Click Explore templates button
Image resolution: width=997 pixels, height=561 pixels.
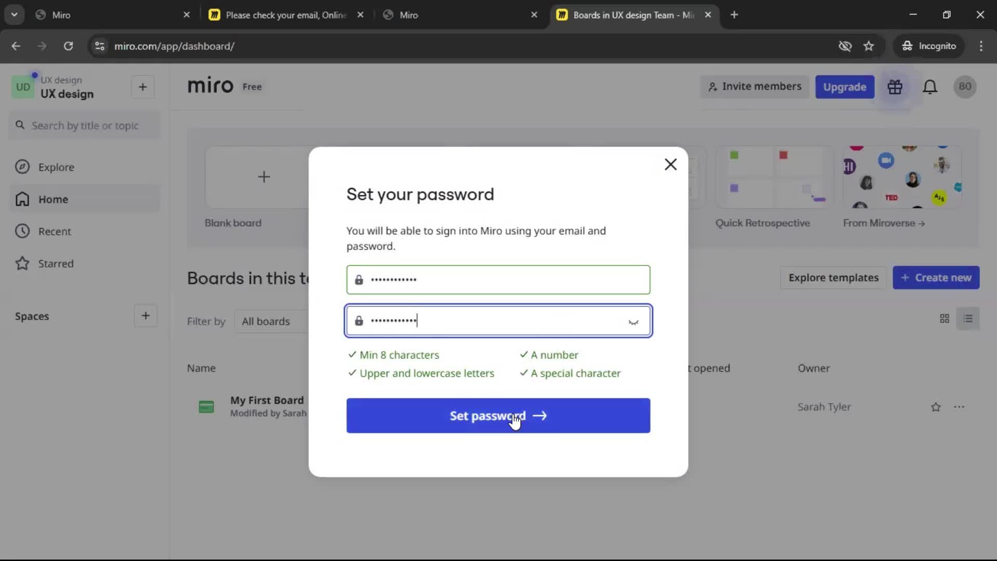point(833,278)
